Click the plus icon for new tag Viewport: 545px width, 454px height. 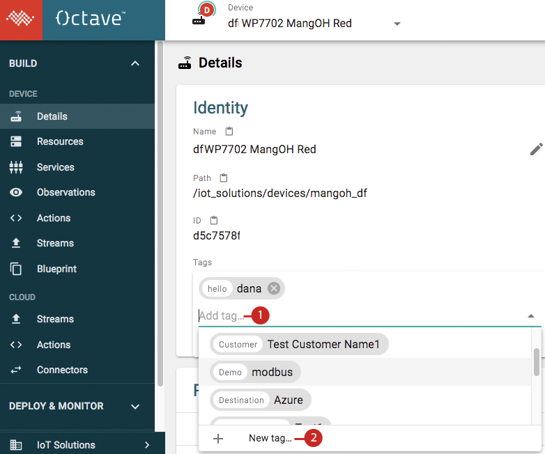click(218, 439)
